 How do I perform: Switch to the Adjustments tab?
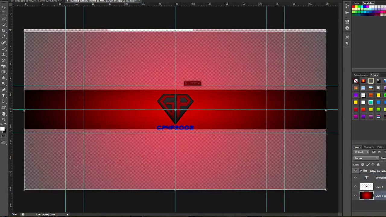pos(361,75)
